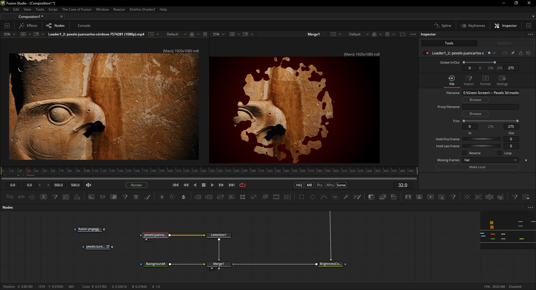Add a Blur droplet tool
This screenshot has width=536, height=290.
[x=183, y=197]
